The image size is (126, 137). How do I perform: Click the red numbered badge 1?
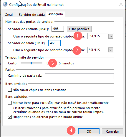pos(78,36)
